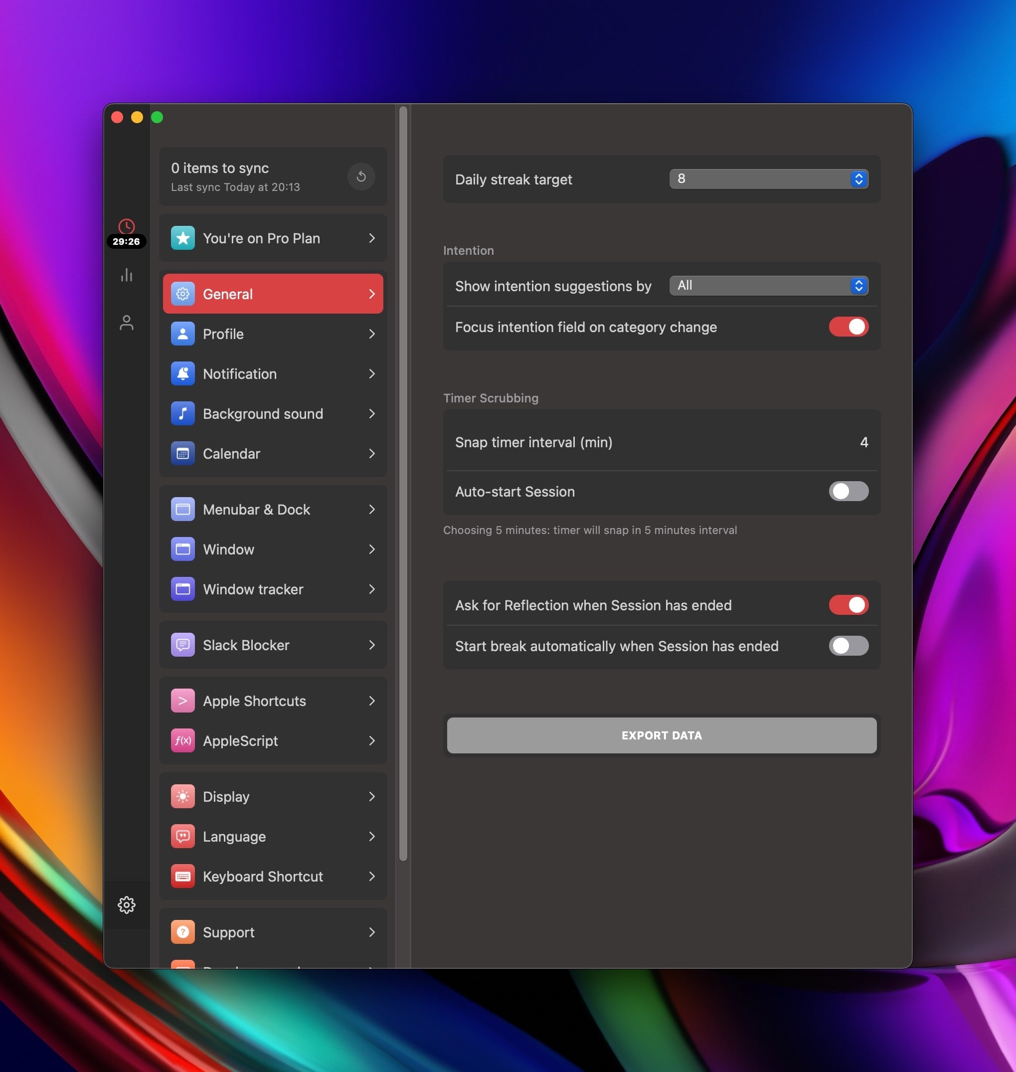Open the AppleScript settings

[x=272, y=740]
